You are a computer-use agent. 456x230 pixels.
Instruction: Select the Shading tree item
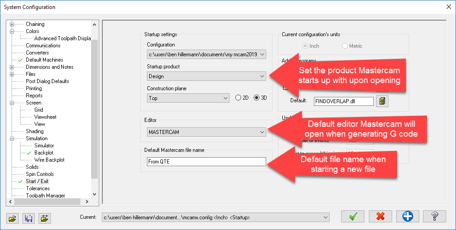(35, 131)
